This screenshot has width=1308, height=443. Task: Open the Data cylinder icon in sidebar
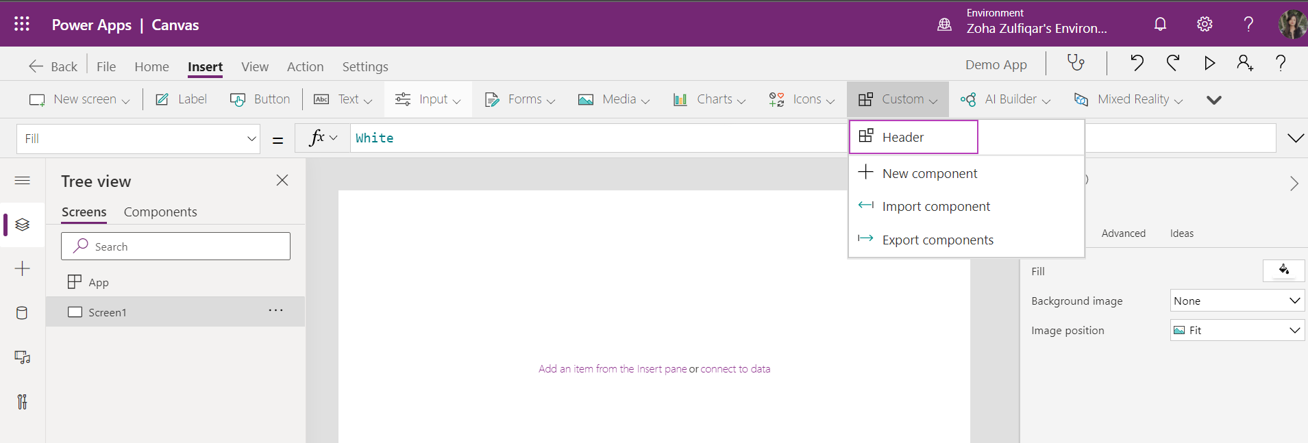[22, 313]
